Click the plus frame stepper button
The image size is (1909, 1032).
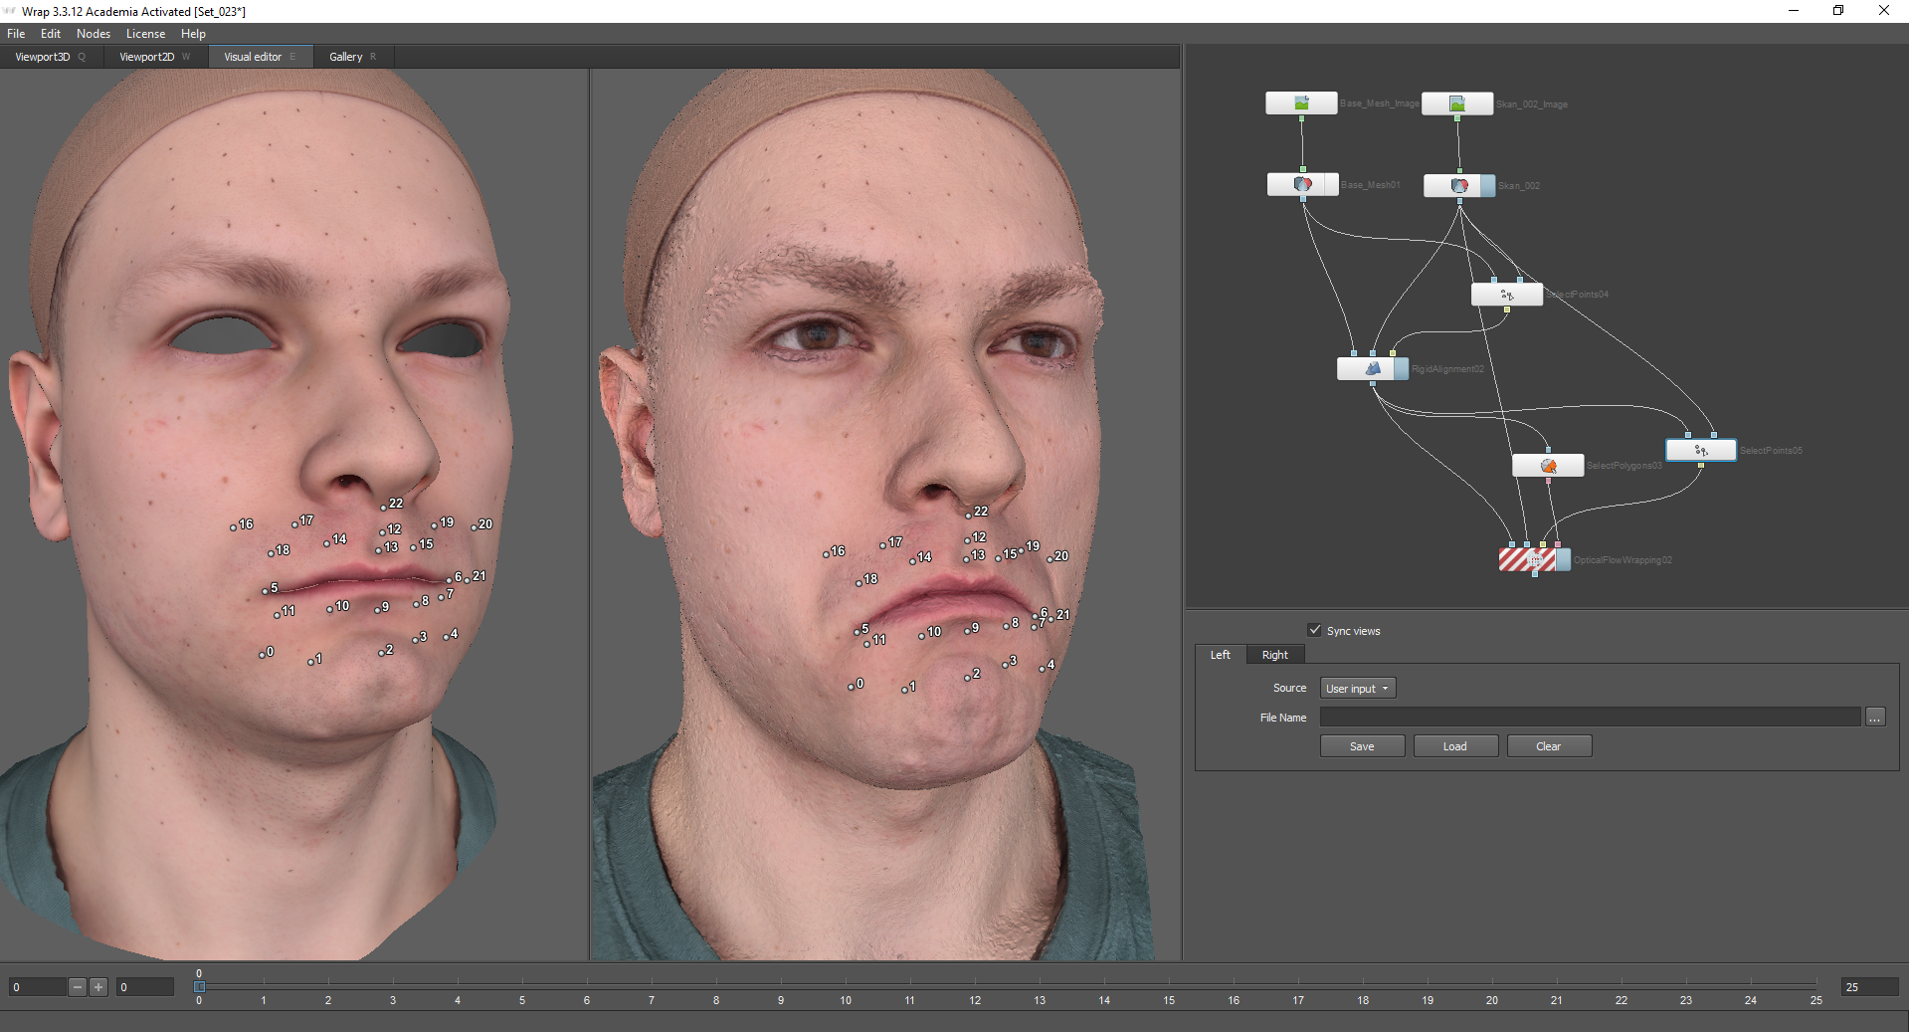(x=98, y=987)
